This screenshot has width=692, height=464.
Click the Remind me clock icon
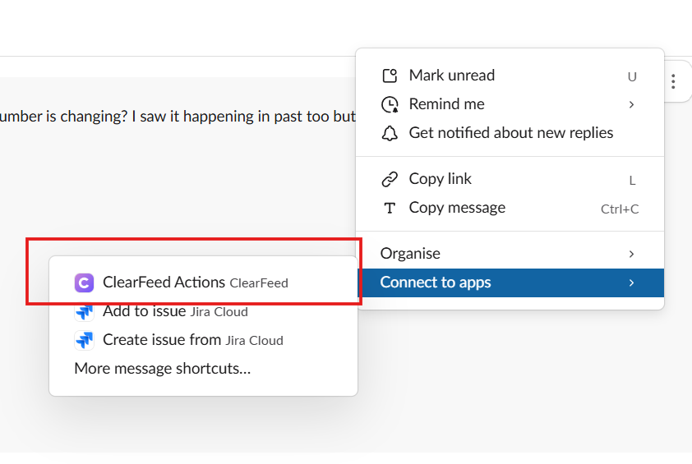390,104
